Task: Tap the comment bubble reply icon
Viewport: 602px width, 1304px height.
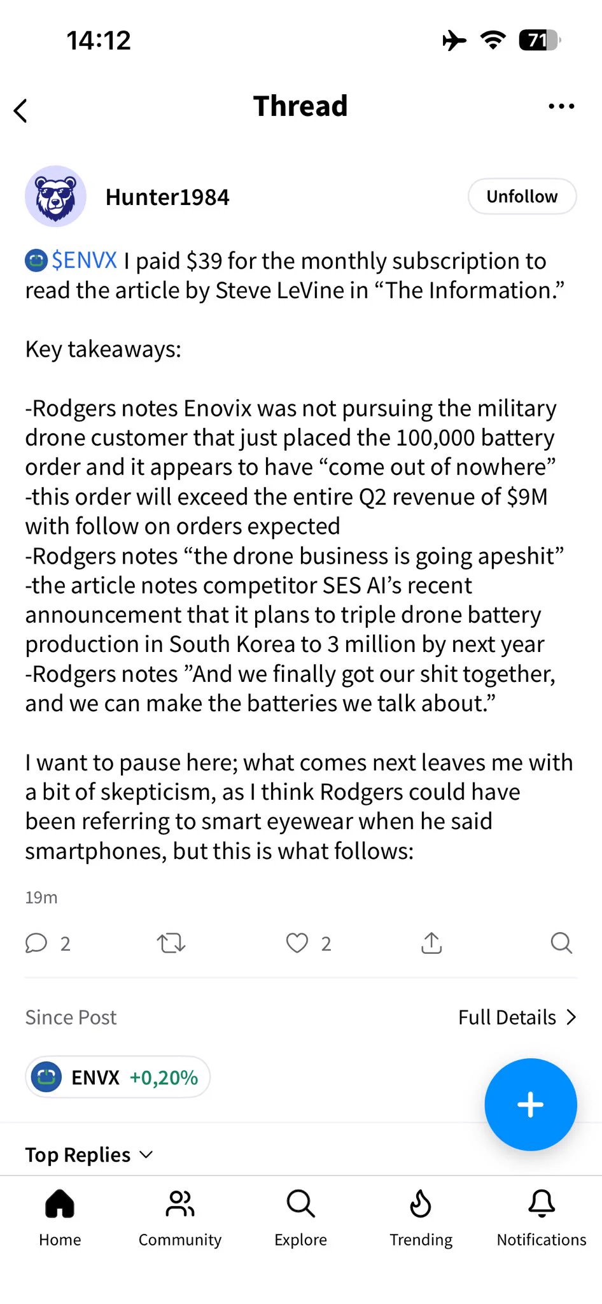Action: [x=36, y=943]
